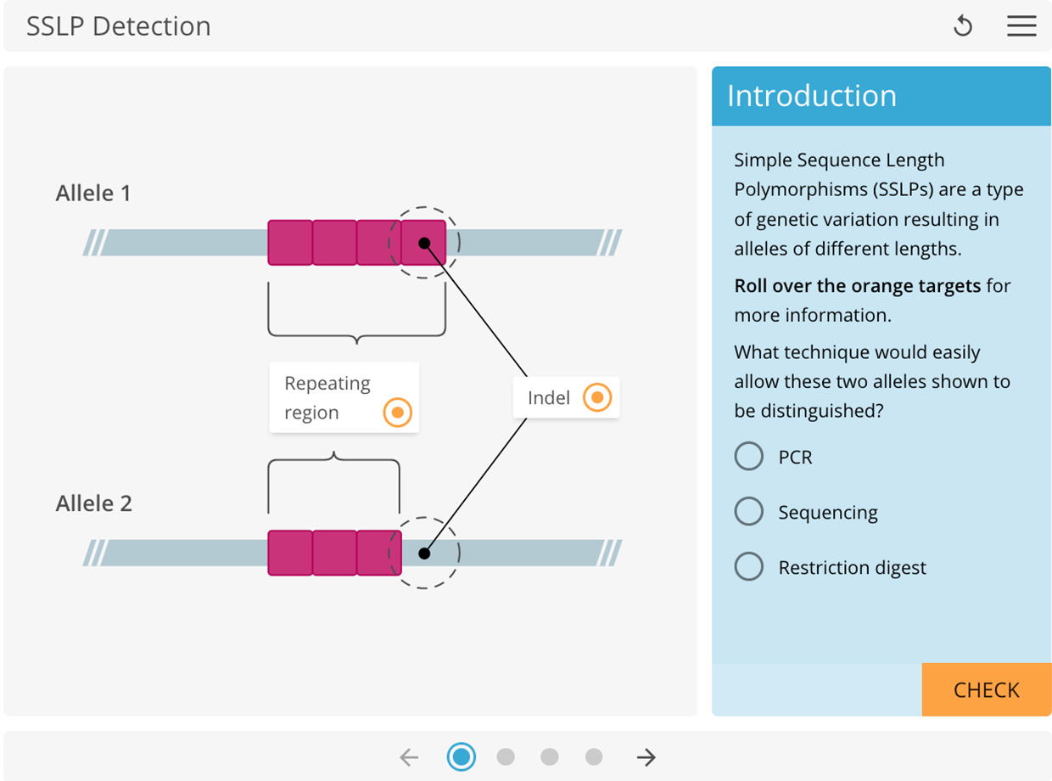Open the hamburger menu
The height and width of the screenshot is (781, 1052).
1021,26
